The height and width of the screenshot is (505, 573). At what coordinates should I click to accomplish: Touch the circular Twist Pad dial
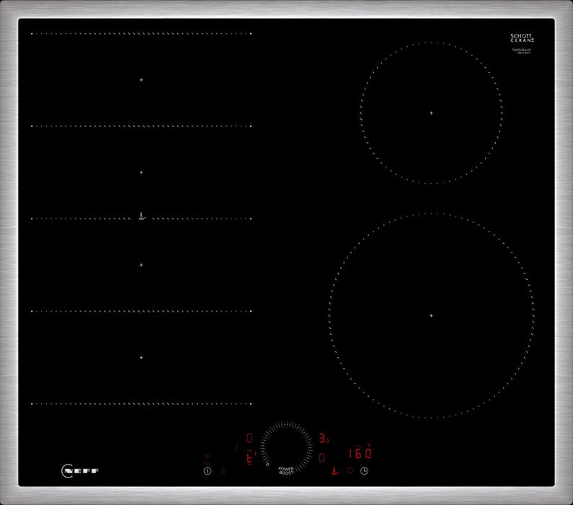pyautogui.click(x=287, y=448)
